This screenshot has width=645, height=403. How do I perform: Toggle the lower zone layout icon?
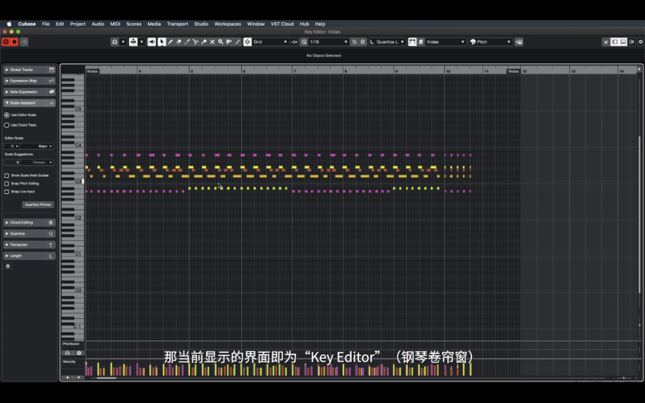pyautogui.click(x=623, y=42)
